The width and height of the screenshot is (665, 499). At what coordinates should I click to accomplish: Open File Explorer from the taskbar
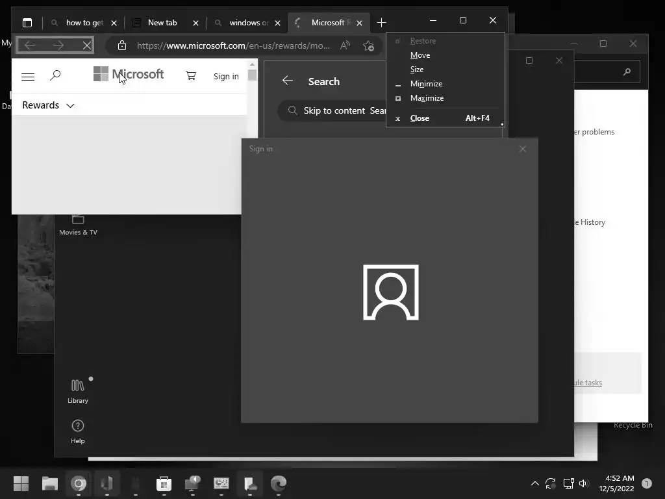(x=49, y=483)
